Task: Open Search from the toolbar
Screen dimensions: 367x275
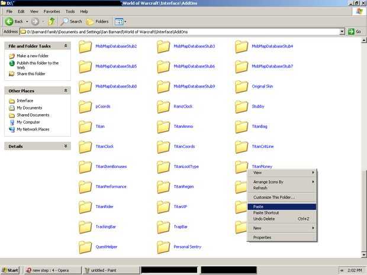Action: [x=72, y=22]
